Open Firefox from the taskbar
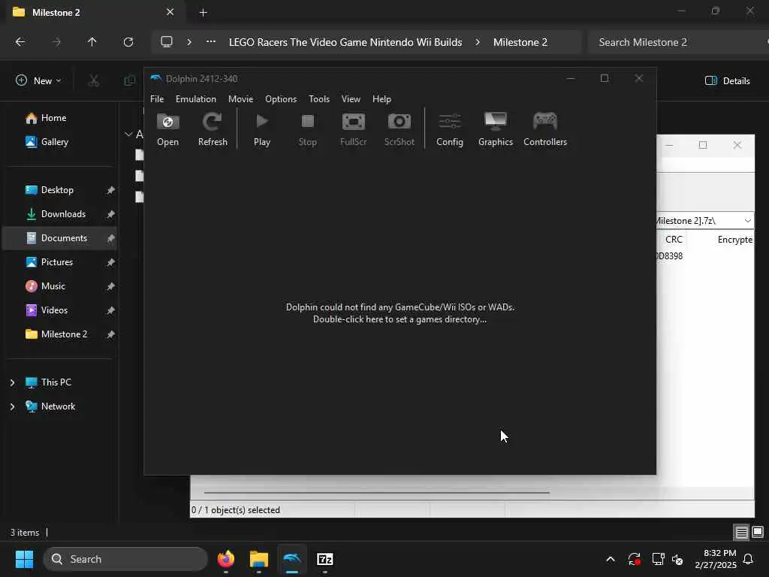The width and height of the screenshot is (769, 577). click(x=226, y=559)
